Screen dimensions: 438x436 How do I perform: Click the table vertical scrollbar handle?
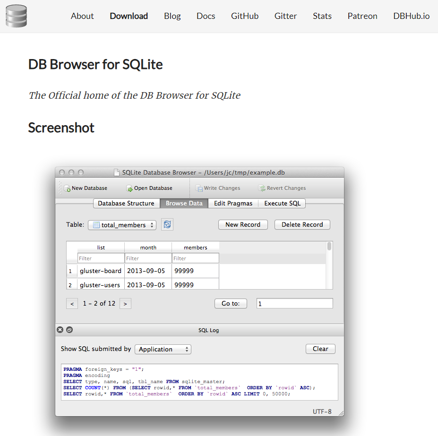329,246
